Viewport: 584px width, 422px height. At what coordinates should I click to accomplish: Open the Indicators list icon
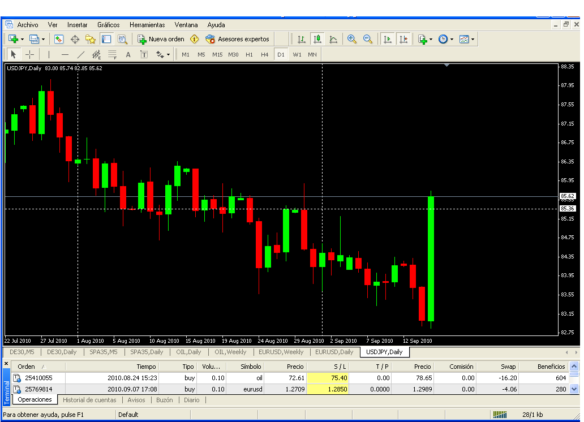(422, 39)
